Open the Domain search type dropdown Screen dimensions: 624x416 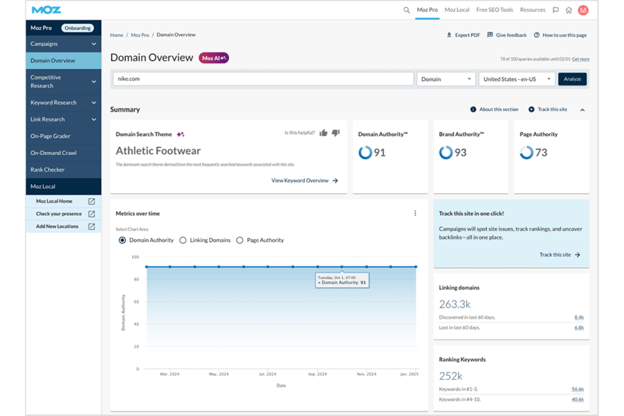tap(446, 79)
